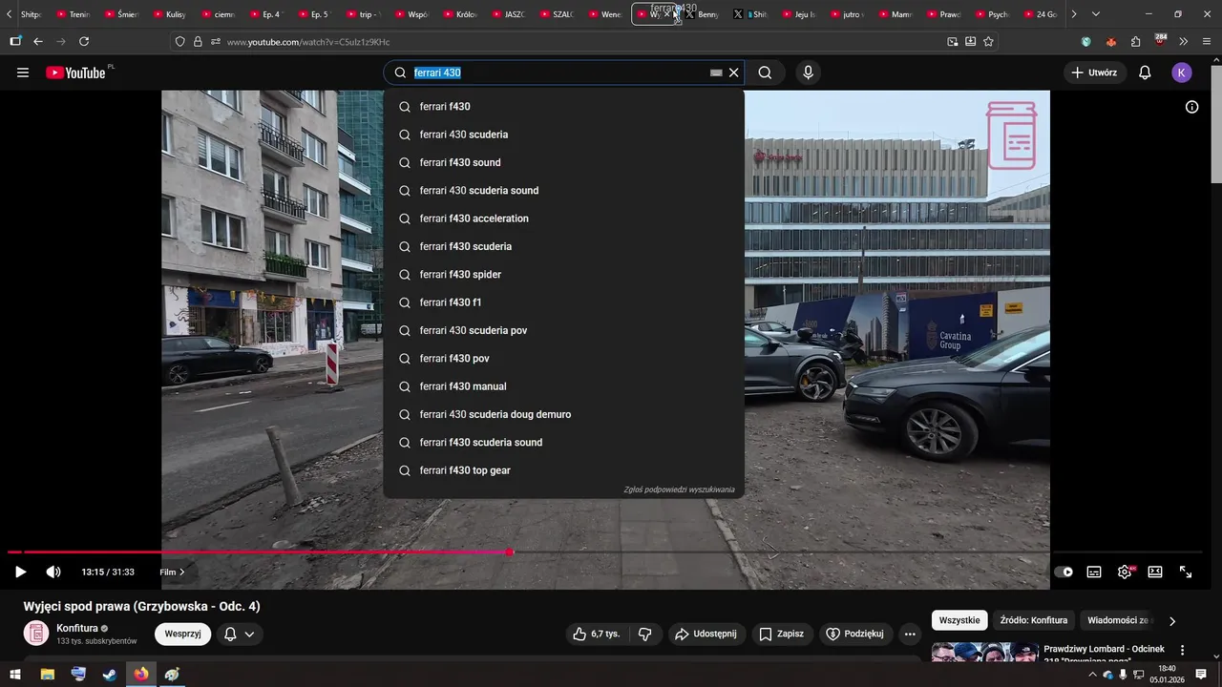Open the Konfitura channel avatar
Screen dimensions: 1222x687
[36, 634]
